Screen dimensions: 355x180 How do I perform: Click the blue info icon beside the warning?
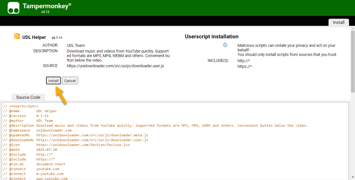[x=225, y=45]
